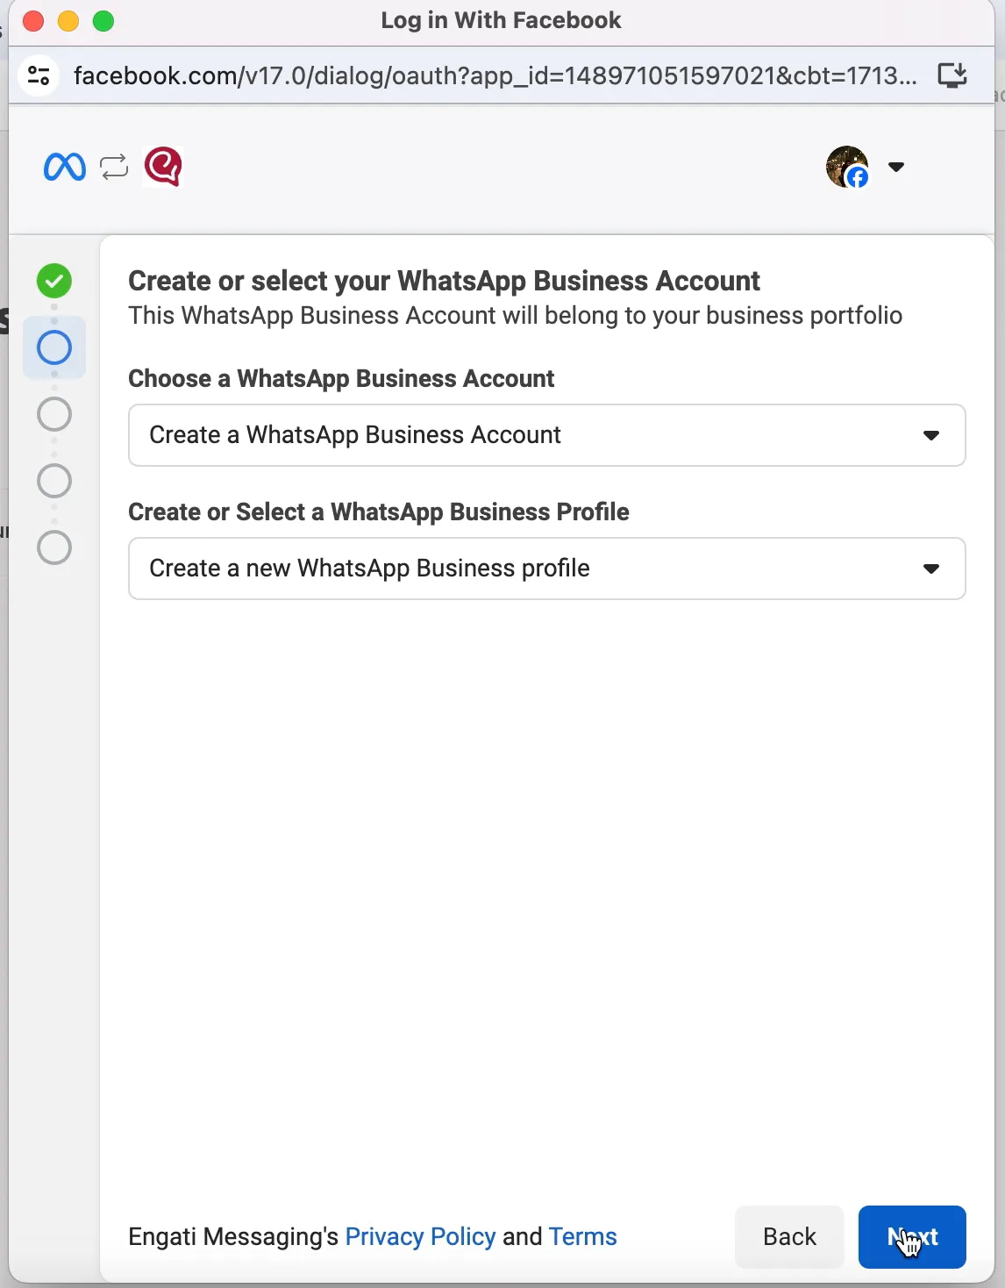Select the current second step indicator
Viewport: 1005px width, 1288px height.
pyautogui.click(x=54, y=348)
